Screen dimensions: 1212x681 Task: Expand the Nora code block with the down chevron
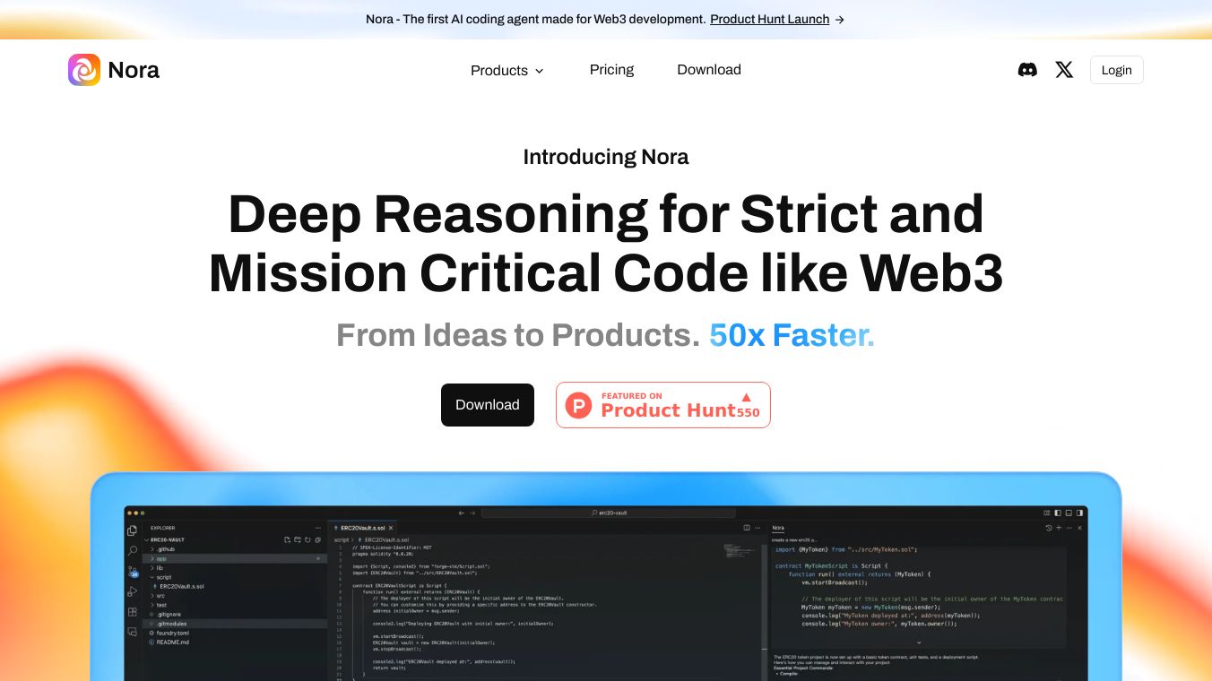click(x=919, y=642)
